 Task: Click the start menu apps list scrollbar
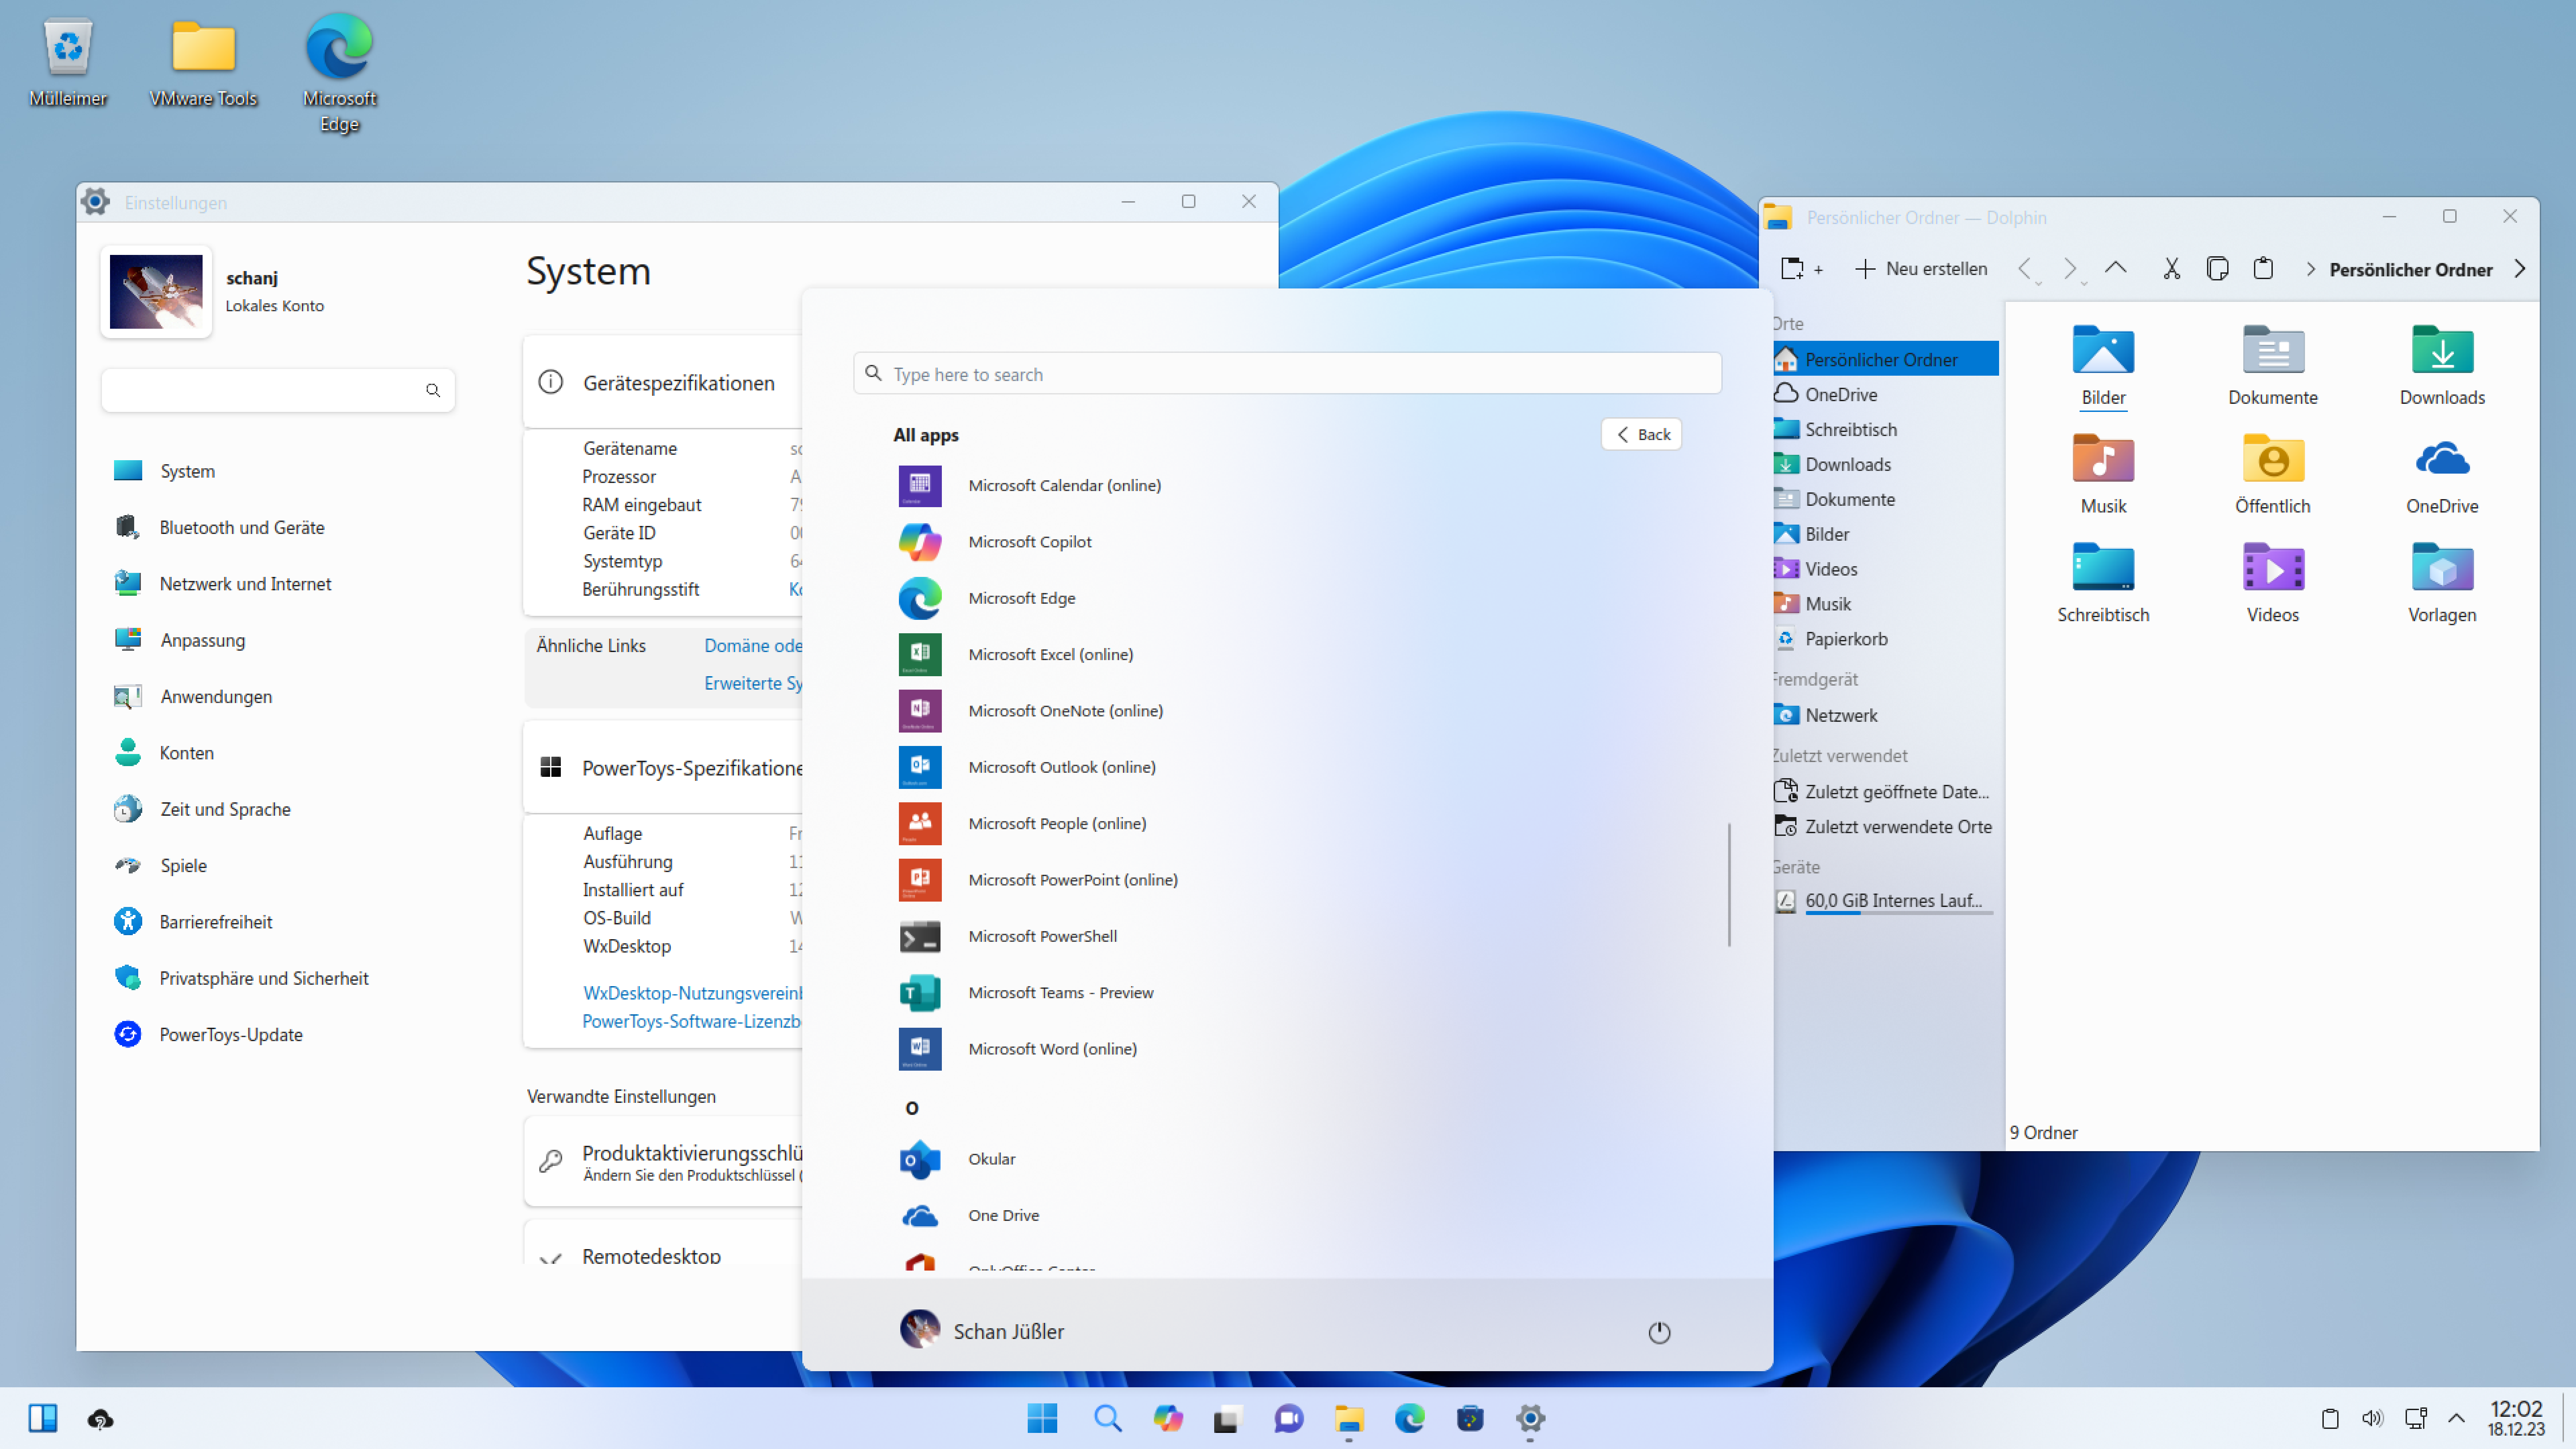[x=1729, y=884]
